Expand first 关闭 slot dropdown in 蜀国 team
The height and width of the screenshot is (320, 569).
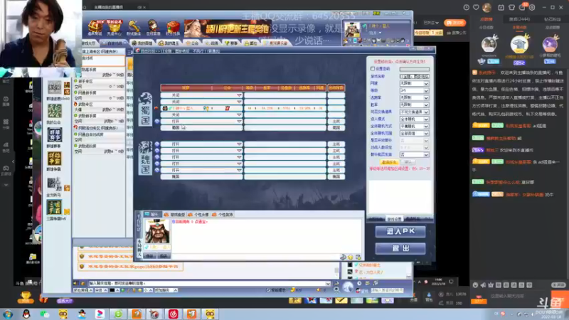(239, 95)
